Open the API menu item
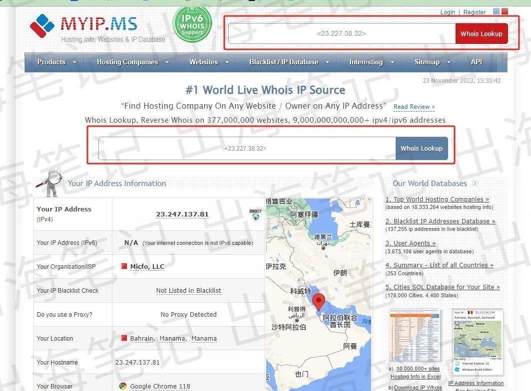 coord(477,62)
